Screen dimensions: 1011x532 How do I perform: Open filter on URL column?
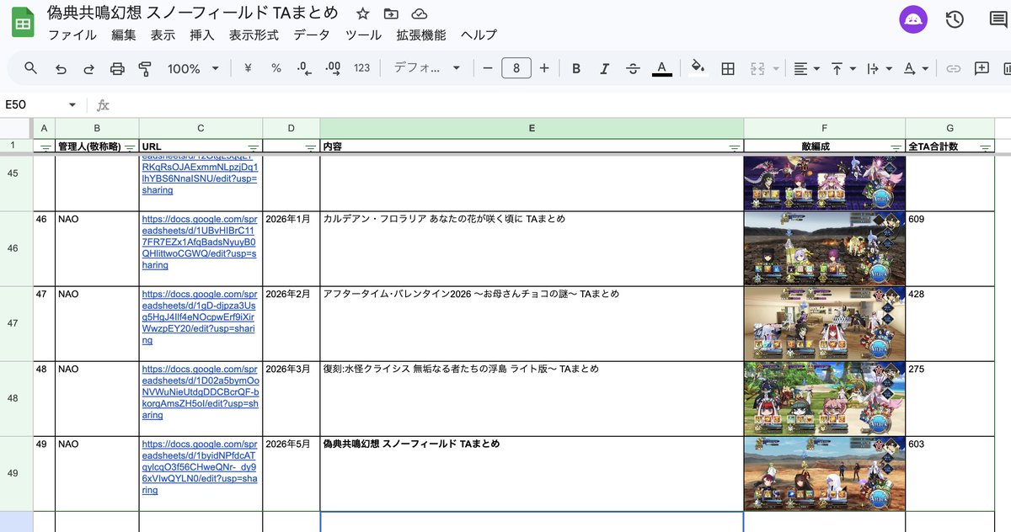click(254, 147)
